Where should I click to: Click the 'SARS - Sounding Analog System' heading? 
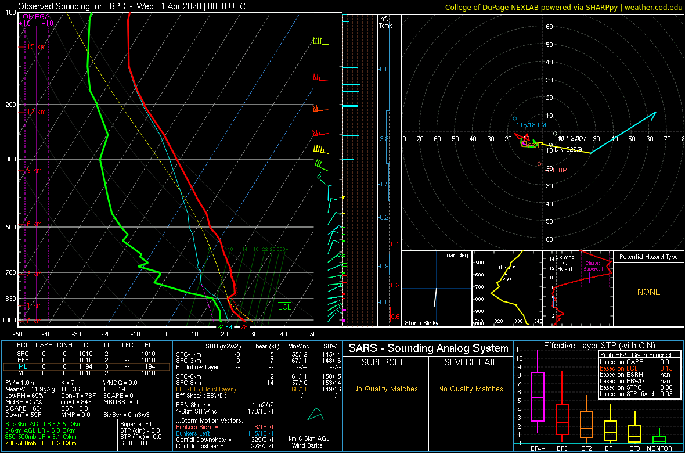click(x=428, y=349)
